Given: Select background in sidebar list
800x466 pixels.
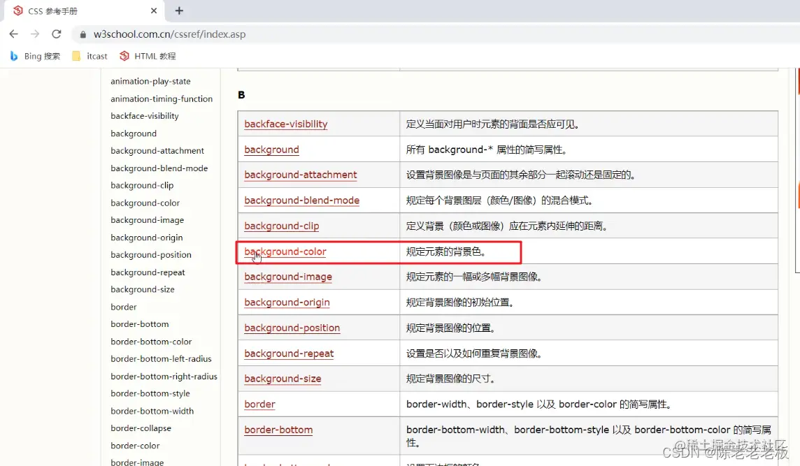Looking at the screenshot, I should click(x=133, y=133).
